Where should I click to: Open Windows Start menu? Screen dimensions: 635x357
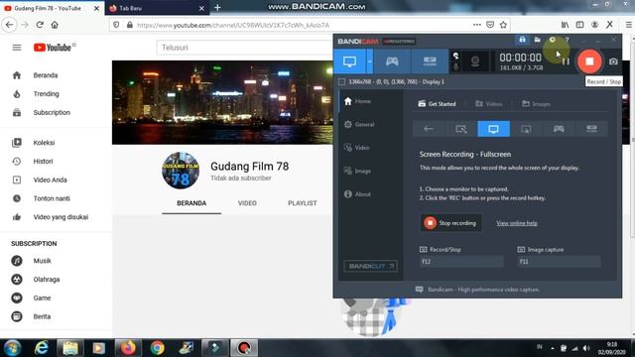pyautogui.click(x=13, y=348)
